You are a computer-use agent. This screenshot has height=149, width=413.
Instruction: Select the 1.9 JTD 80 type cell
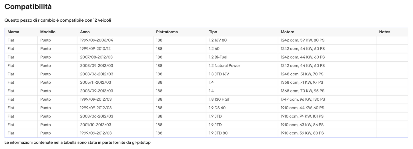(x=218, y=133)
